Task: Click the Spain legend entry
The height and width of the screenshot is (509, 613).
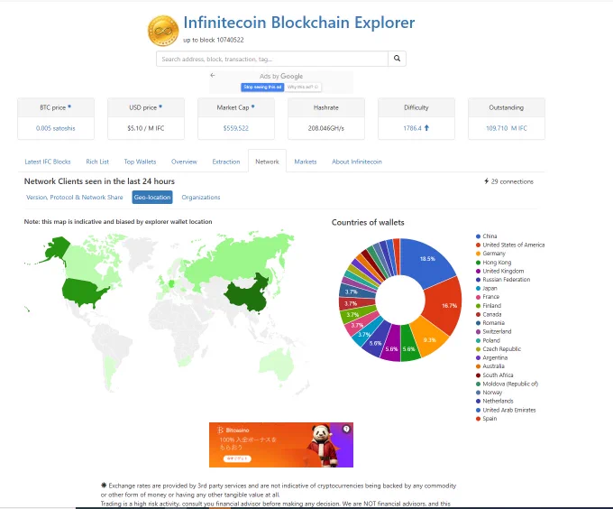Action: (486, 419)
